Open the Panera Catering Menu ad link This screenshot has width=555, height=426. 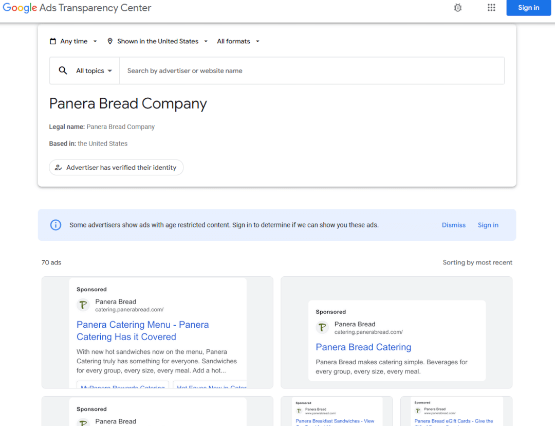pos(142,331)
